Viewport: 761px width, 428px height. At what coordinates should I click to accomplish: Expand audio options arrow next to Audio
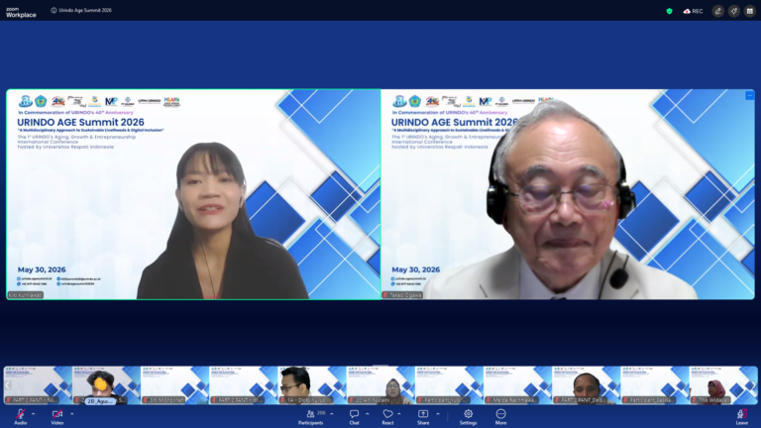coord(33,414)
